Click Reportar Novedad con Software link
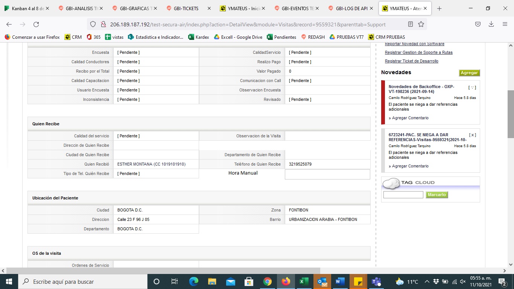Viewport: 514px width, 289px height. coord(415,44)
